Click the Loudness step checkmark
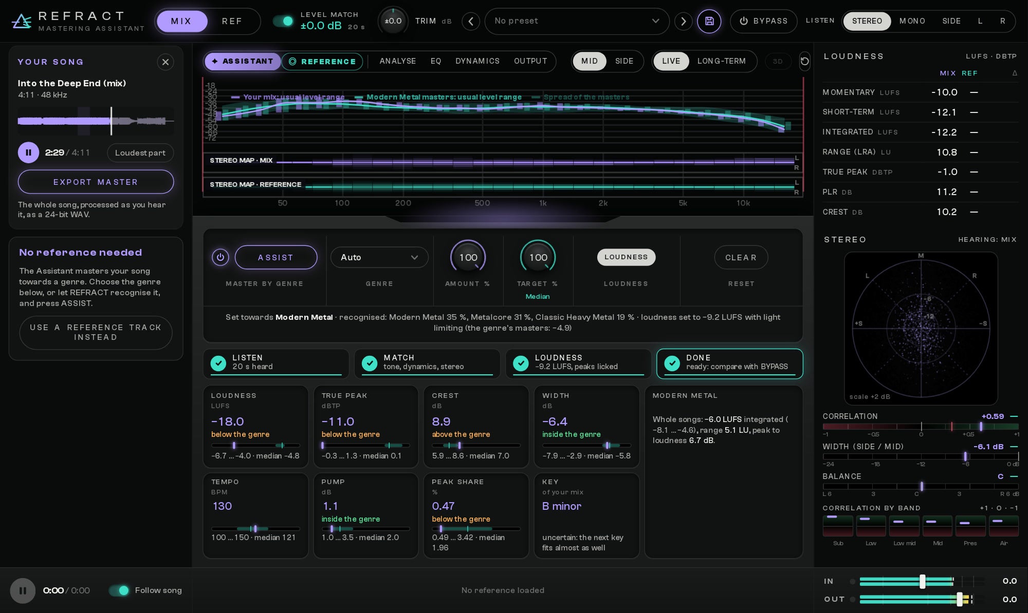 click(521, 363)
